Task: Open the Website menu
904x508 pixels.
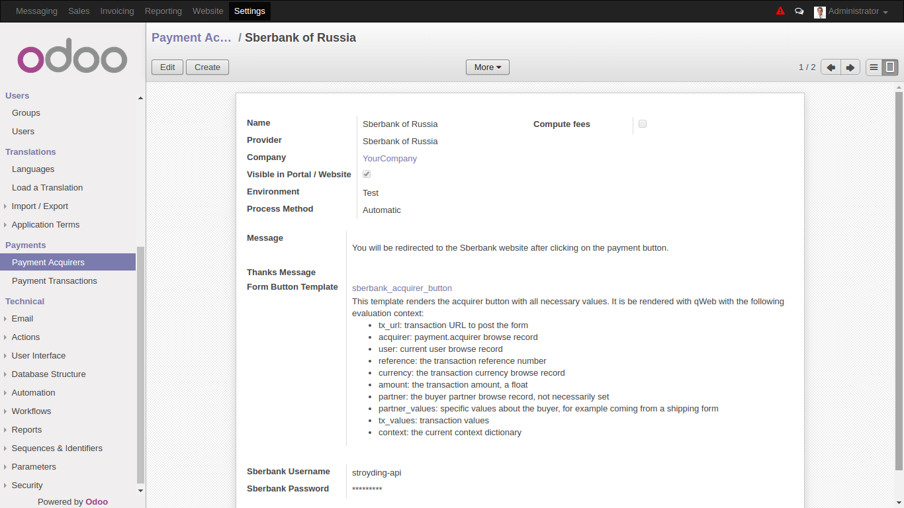Action: [x=208, y=11]
